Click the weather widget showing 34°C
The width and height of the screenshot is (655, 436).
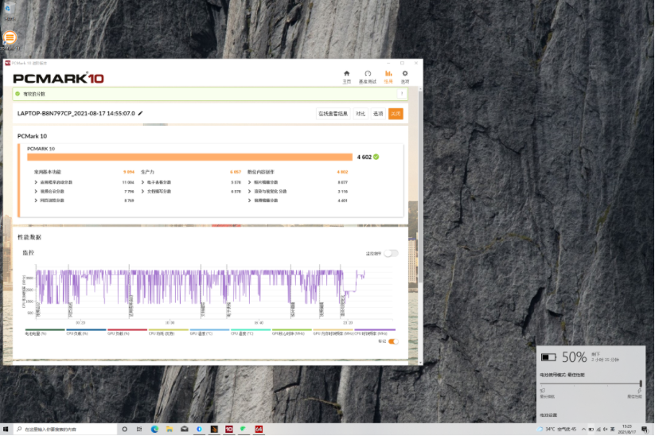pos(557,430)
